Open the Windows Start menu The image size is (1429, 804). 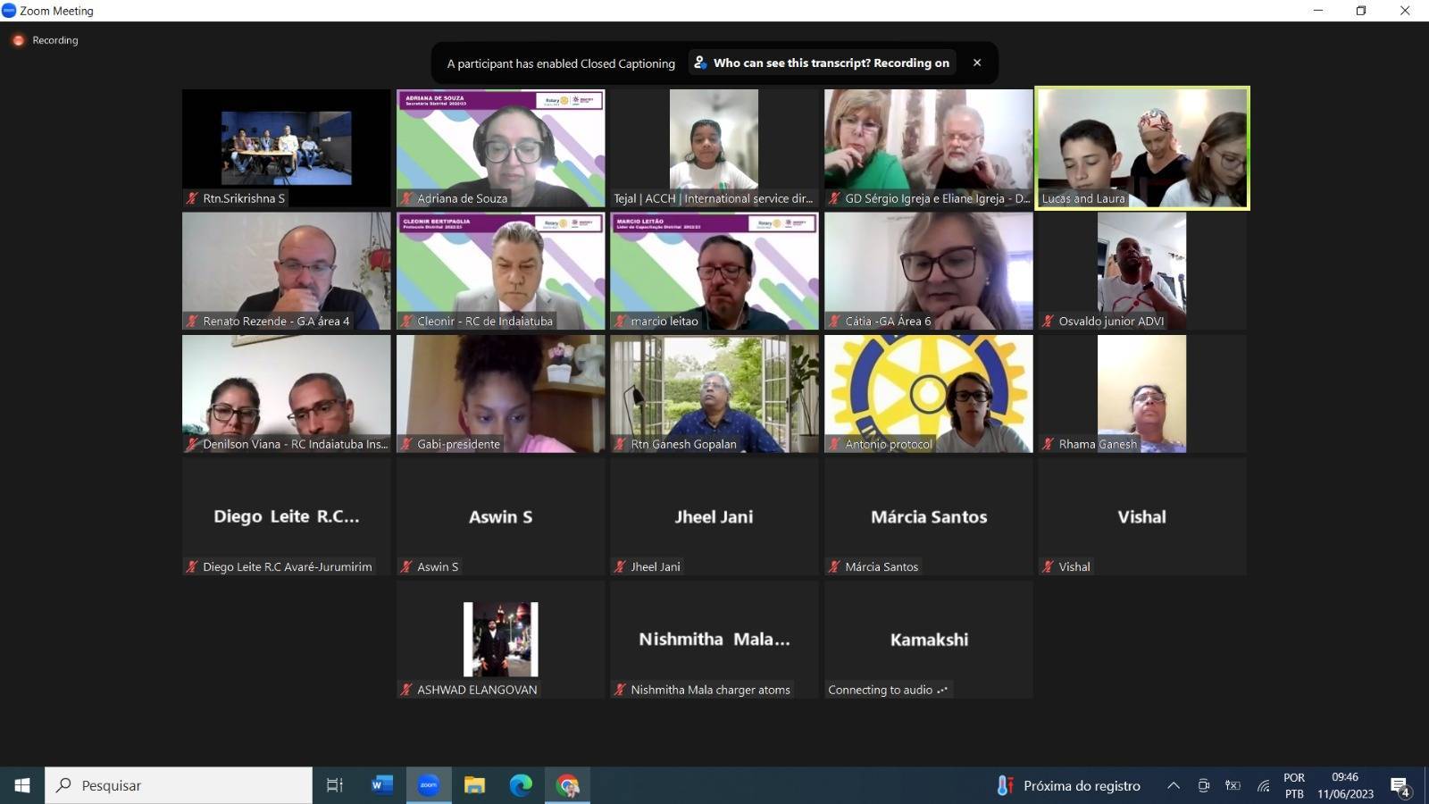22,785
